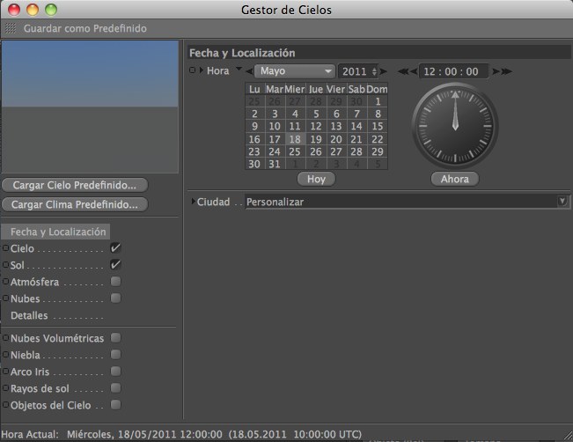Click the fast rewind time double arrow
Image resolution: width=573 pixels, height=442 pixels.
pyautogui.click(x=403, y=71)
